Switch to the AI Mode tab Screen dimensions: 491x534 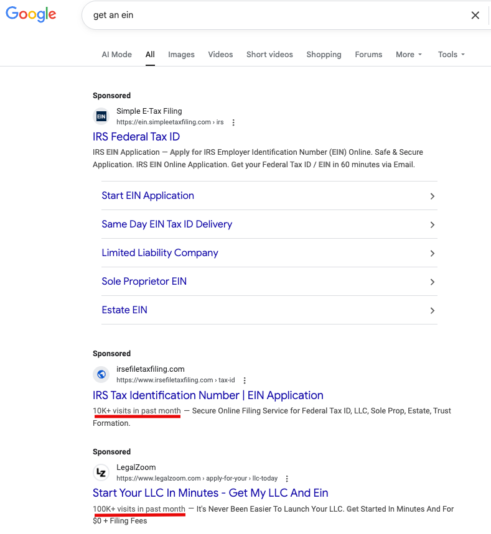[x=116, y=55]
